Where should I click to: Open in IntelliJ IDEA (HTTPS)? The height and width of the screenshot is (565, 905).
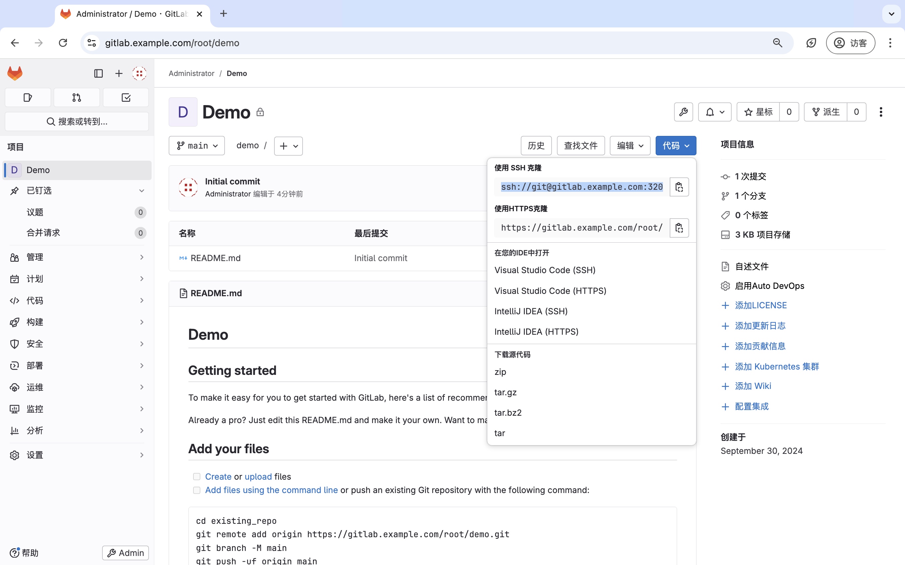click(x=591, y=332)
